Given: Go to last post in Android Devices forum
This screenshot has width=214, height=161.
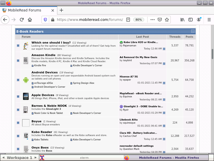Looking at the screenshot, I should coord(164,83).
